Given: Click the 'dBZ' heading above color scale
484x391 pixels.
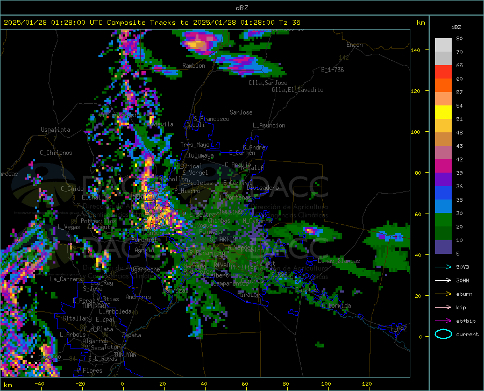Looking at the screenshot, I should (x=456, y=27).
